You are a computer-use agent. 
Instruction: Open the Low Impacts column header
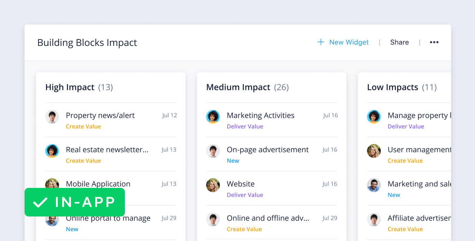point(392,87)
